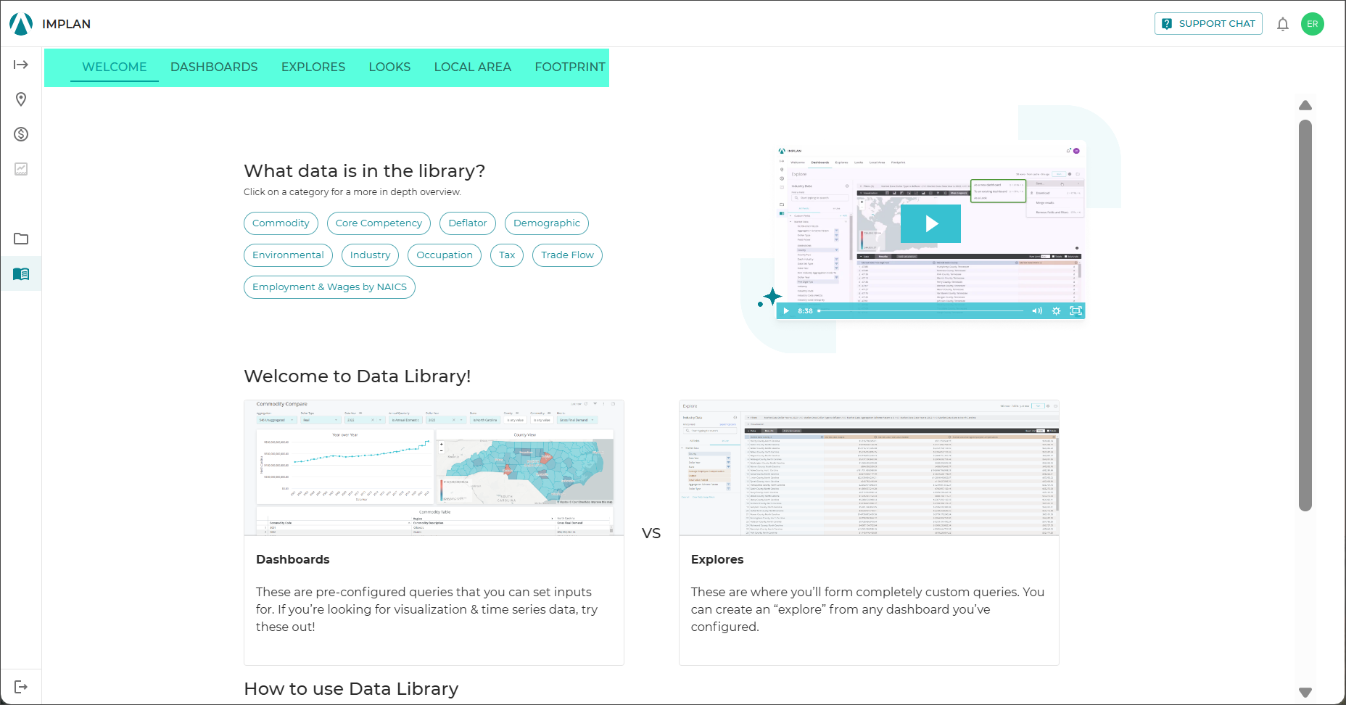Play the tutorial video with center button

(931, 224)
